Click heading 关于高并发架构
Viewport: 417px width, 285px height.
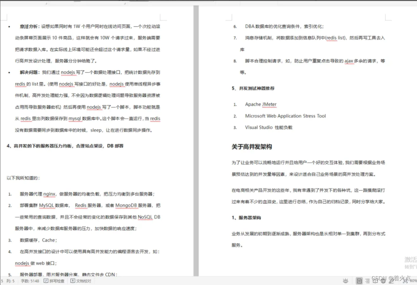(252, 147)
